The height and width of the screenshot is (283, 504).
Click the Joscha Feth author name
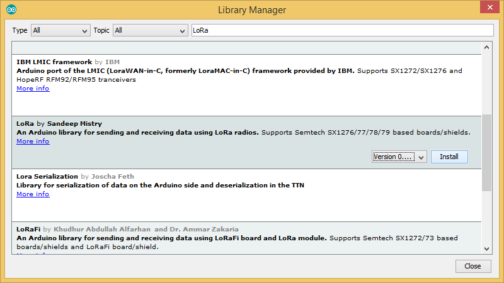tap(113, 177)
